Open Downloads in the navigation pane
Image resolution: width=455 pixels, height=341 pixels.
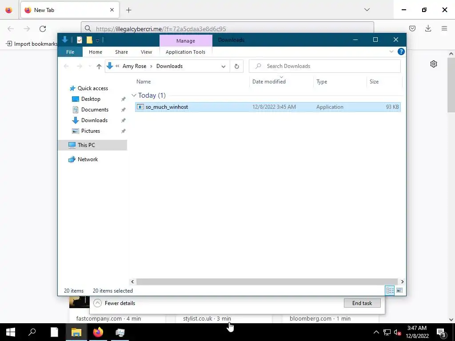coord(94,120)
